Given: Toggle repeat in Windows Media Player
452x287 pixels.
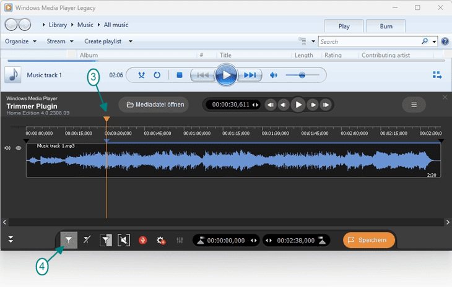Looking at the screenshot, I should [157, 75].
